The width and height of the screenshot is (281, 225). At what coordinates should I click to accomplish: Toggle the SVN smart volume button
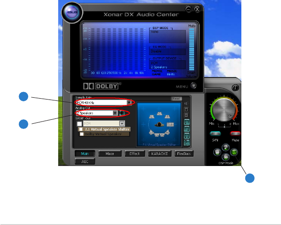click(215, 133)
